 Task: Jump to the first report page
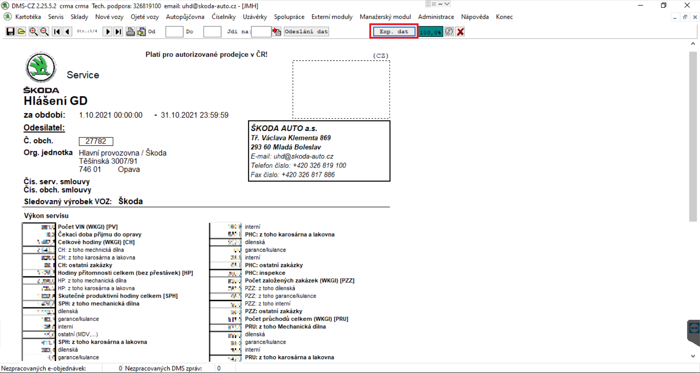tap(57, 32)
